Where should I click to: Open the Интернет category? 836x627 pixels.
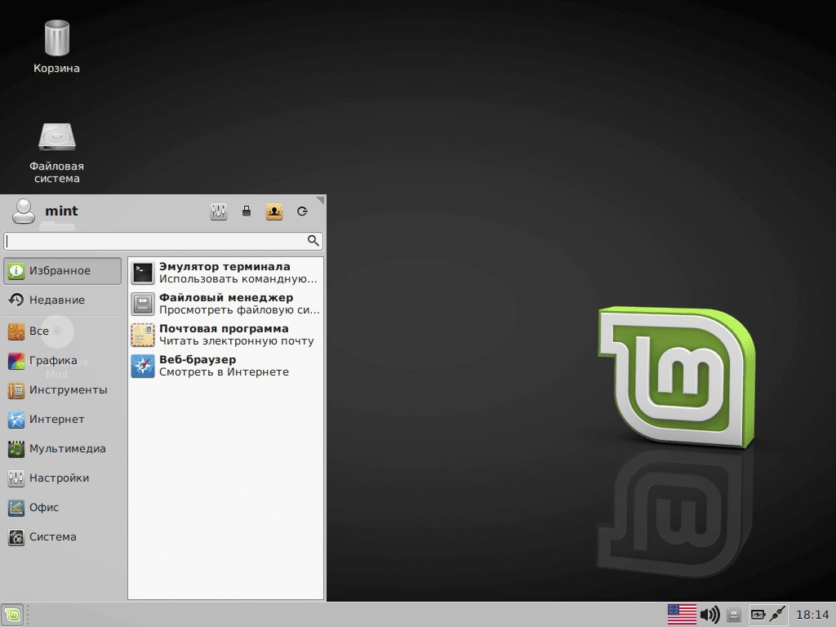62,420
